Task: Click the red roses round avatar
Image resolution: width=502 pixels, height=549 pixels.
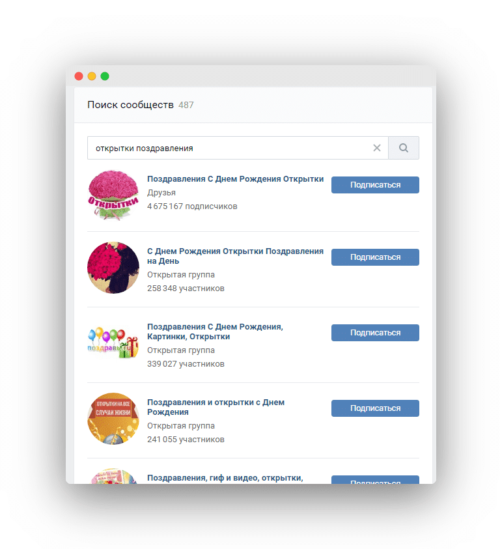Action: (113, 268)
